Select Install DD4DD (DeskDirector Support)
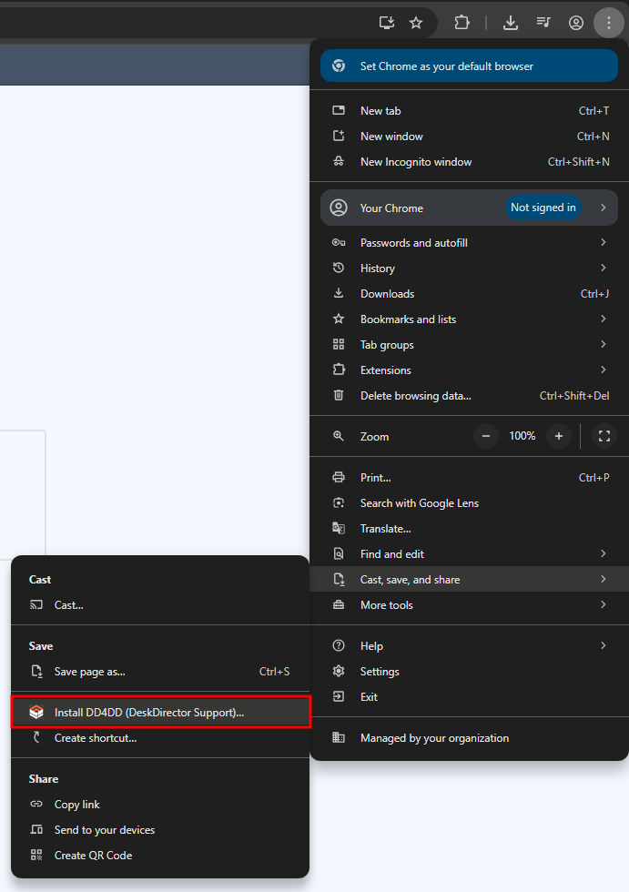 coord(149,713)
